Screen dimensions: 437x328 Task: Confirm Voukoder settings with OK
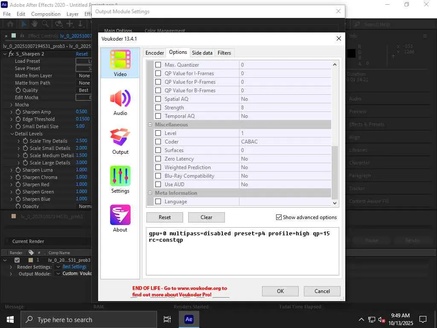click(280, 291)
